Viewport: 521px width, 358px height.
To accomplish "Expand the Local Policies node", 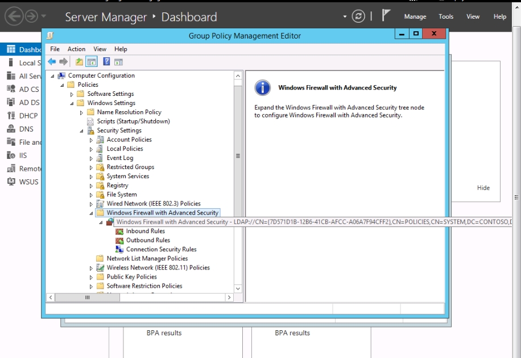I will click(91, 149).
